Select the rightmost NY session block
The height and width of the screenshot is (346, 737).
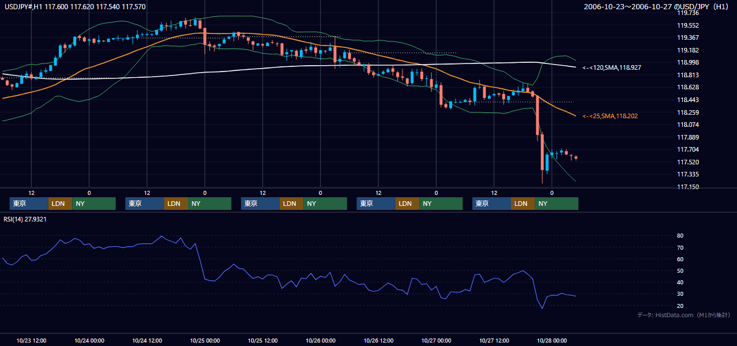click(556, 204)
